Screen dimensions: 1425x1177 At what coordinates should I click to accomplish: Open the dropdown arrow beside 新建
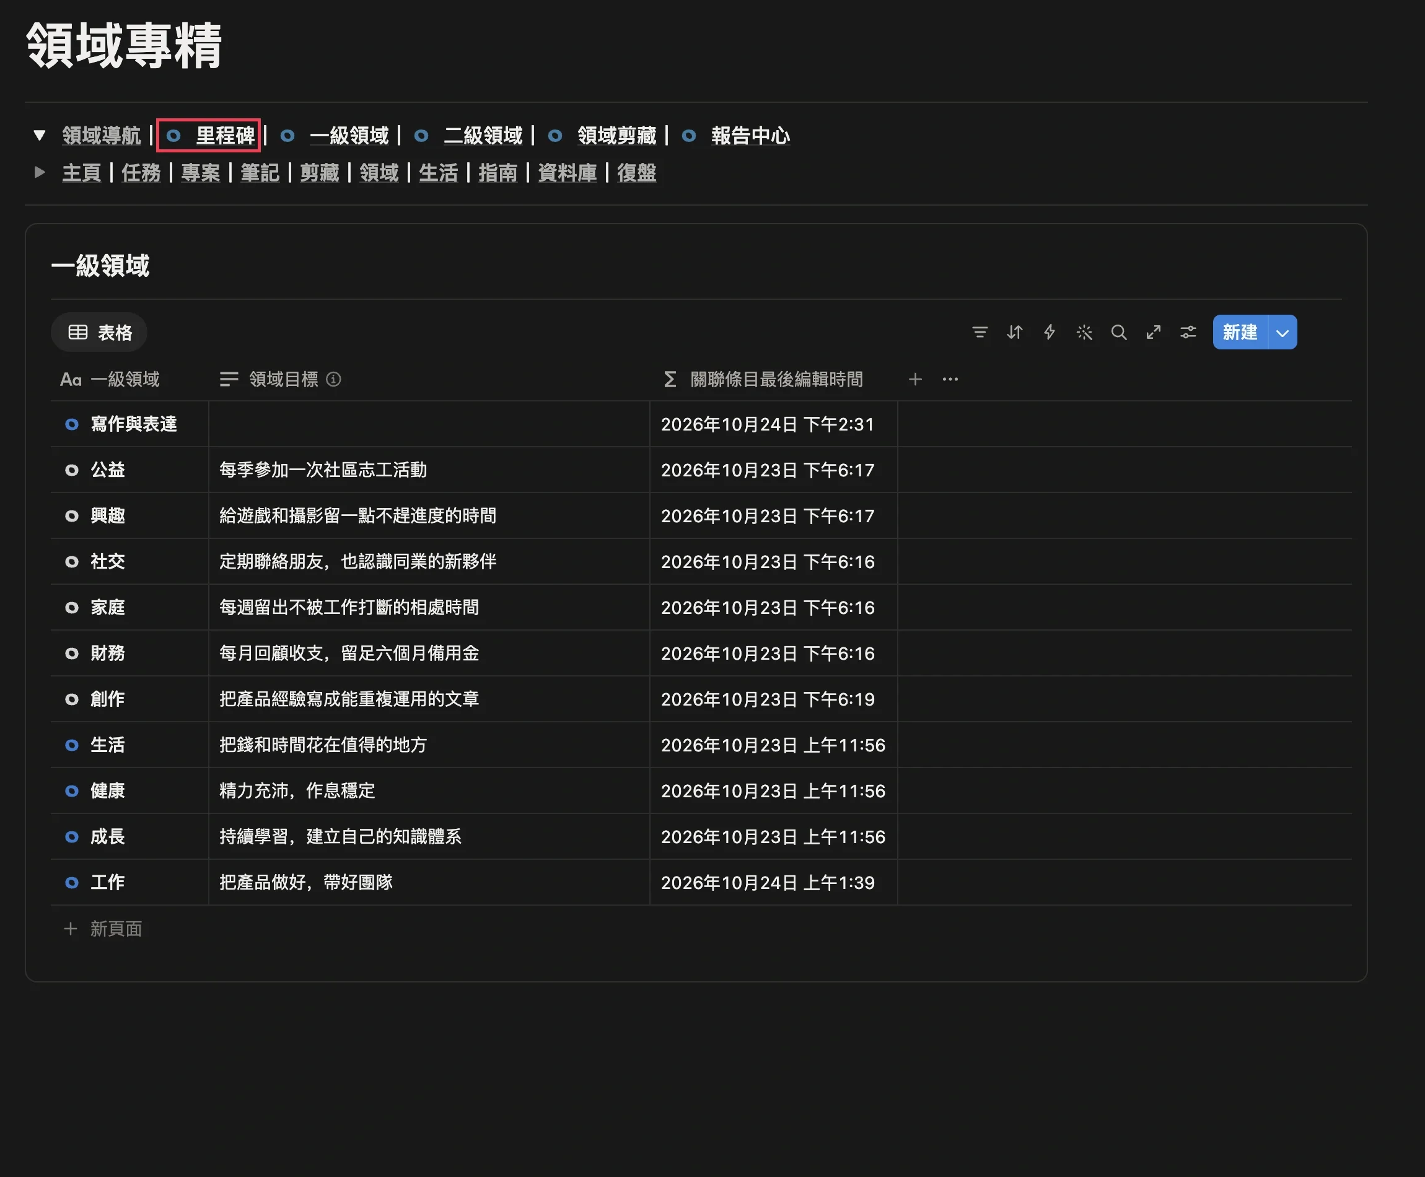1282,332
